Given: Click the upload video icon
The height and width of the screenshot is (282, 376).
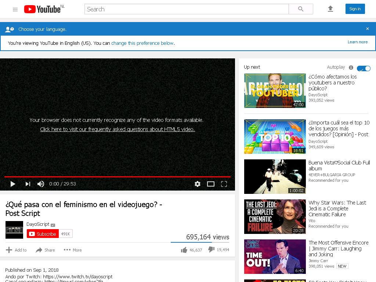Looking at the screenshot, I should pos(330,9).
